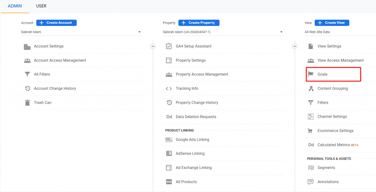
Task: Click the Channel Settings icon
Action: tap(311, 117)
